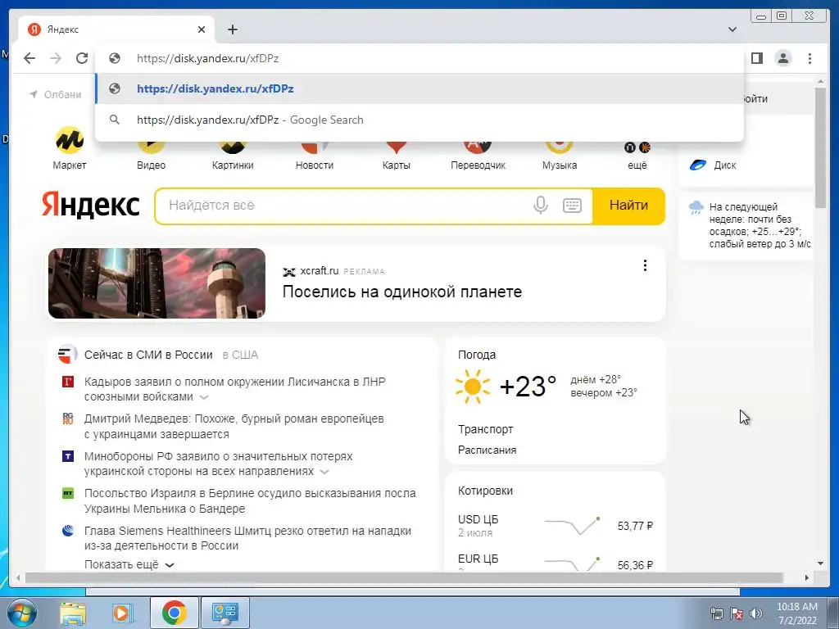This screenshot has height=629, width=839.
Task: Open the Котировки widget title
Action: coord(485,491)
